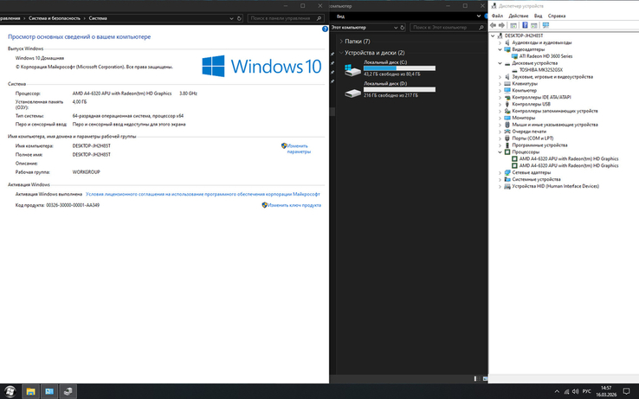Click the blue help question icon in System window
Viewport: 639px width, 399px height.
pos(325,29)
